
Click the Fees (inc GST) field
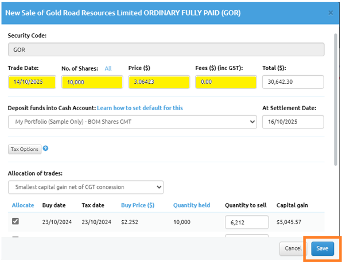pyautogui.click(x=226, y=82)
